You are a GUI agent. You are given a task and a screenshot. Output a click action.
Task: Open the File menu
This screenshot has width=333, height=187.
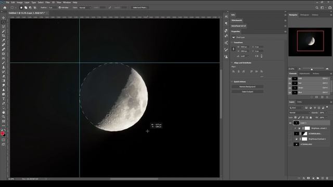pos(8,2)
